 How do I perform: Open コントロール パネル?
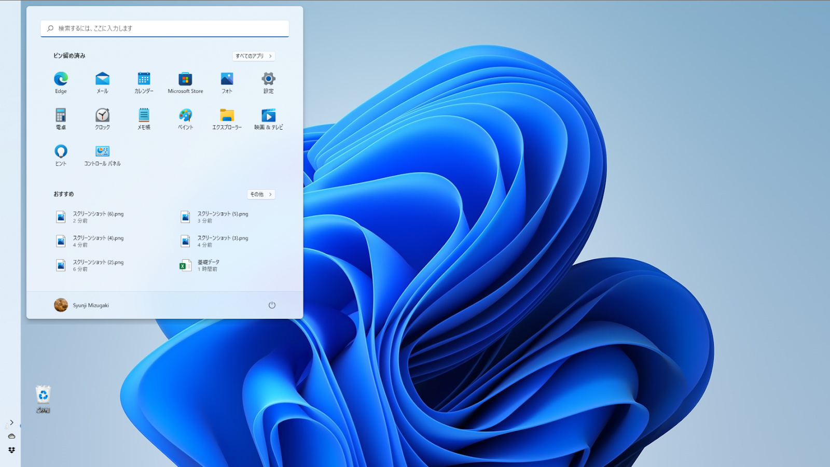[102, 155]
